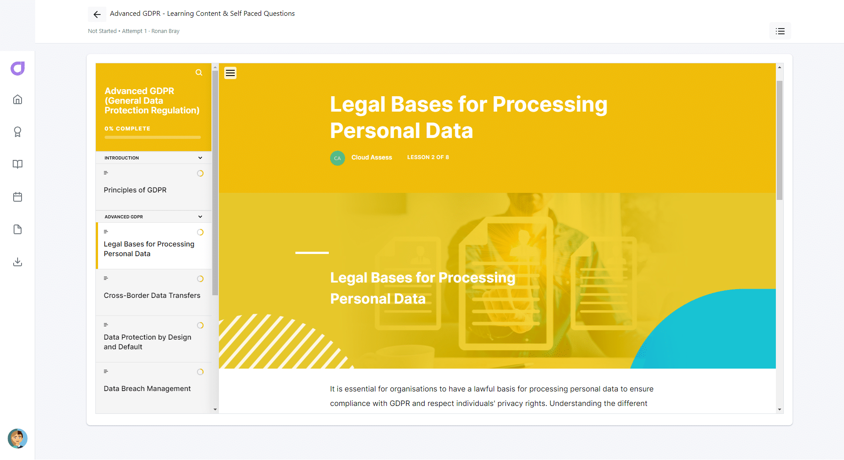The width and height of the screenshot is (844, 460).
Task: Open the search icon in course panel
Action: click(x=199, y=72)
